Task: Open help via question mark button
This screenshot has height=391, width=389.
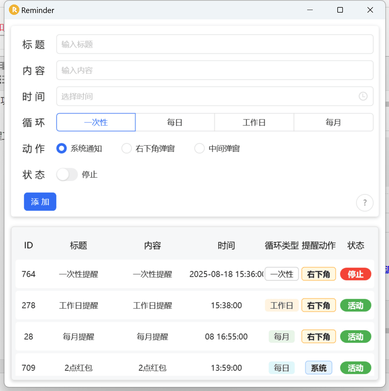Action: [364, 203]
